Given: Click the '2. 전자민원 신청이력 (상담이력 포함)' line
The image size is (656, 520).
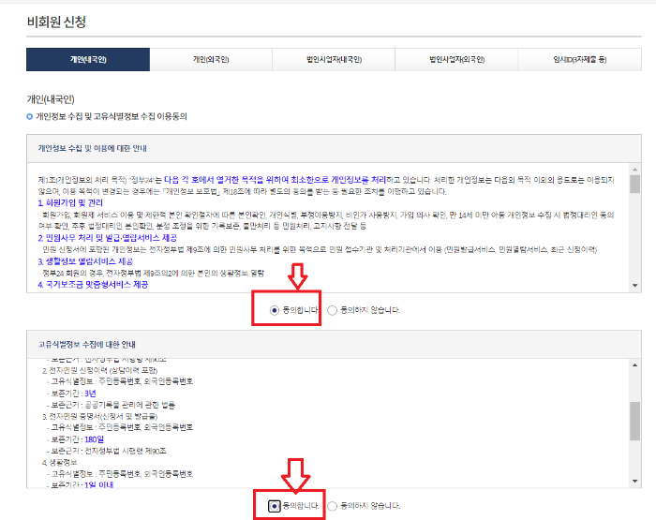Looking at the screenshot, I should pyautogui.click(x=100, y=371).
